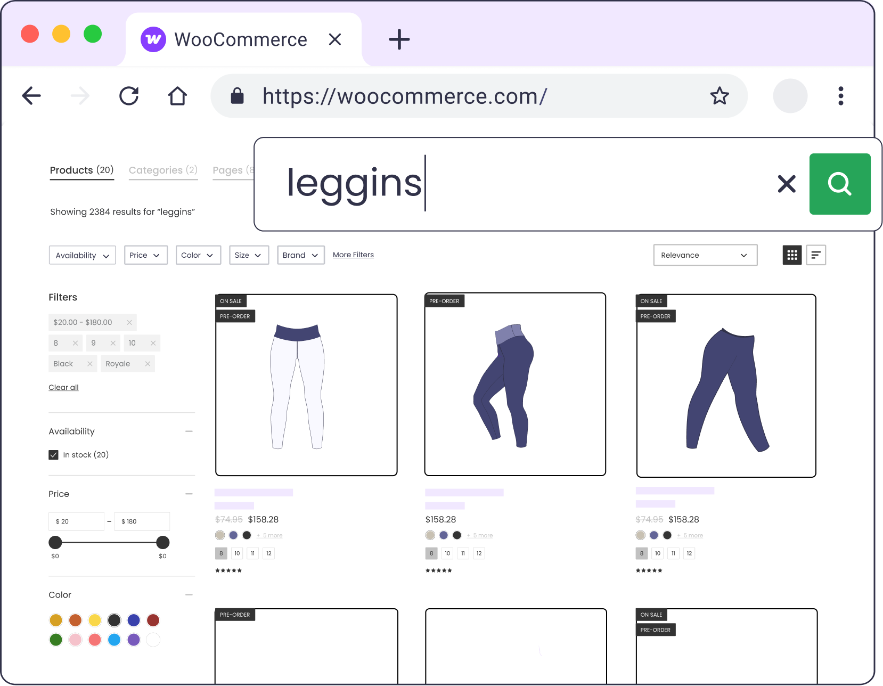Open the Relevance sort dropdown

(705, 255)
